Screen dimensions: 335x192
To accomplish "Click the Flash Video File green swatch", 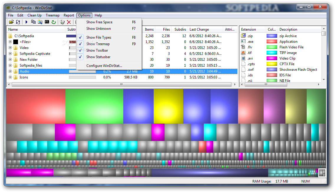I will (272, 47).
